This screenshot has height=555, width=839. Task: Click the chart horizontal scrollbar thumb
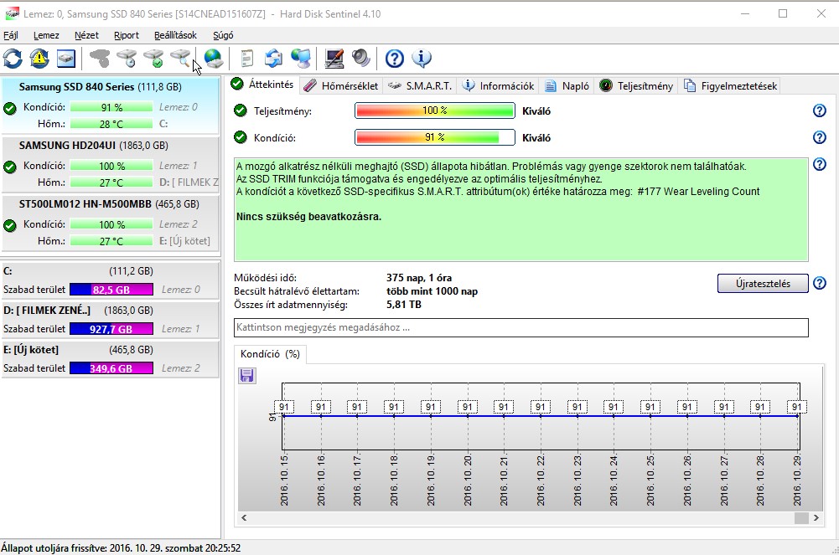tap(801, 517)
